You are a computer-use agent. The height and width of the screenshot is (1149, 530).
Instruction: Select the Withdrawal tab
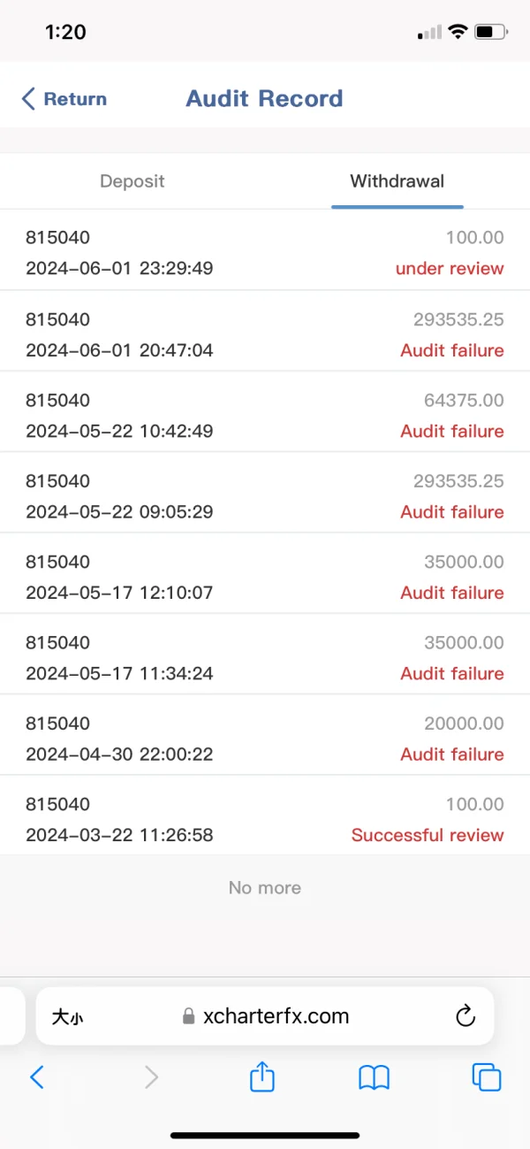tap(397, 181)
